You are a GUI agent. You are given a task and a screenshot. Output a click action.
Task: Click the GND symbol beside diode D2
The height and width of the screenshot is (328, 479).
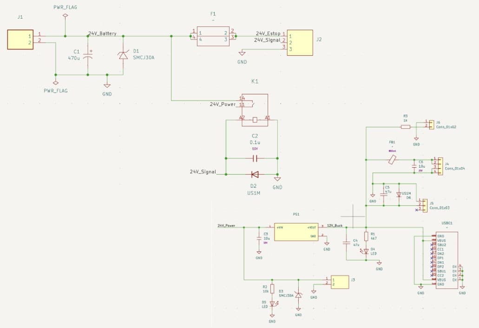(x=277, y=179)
